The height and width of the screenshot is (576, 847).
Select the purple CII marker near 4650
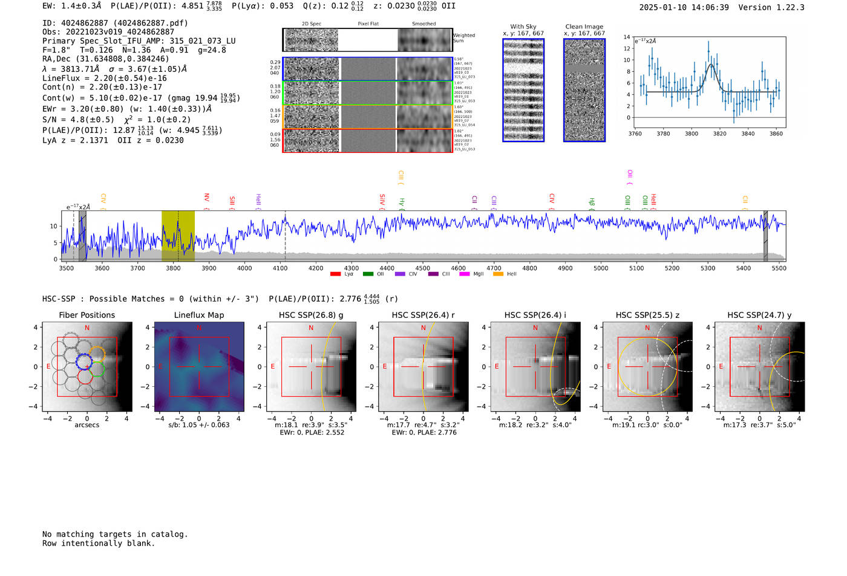click(x=475, y=203)
